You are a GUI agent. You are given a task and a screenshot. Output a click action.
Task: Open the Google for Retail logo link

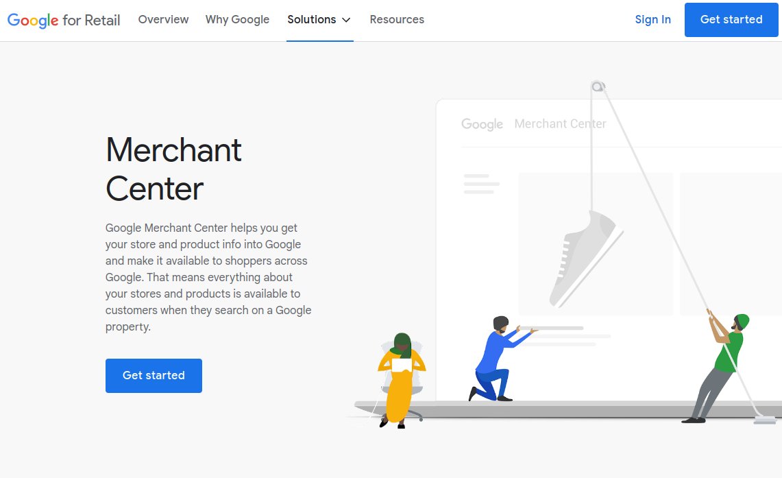point(64,20)
